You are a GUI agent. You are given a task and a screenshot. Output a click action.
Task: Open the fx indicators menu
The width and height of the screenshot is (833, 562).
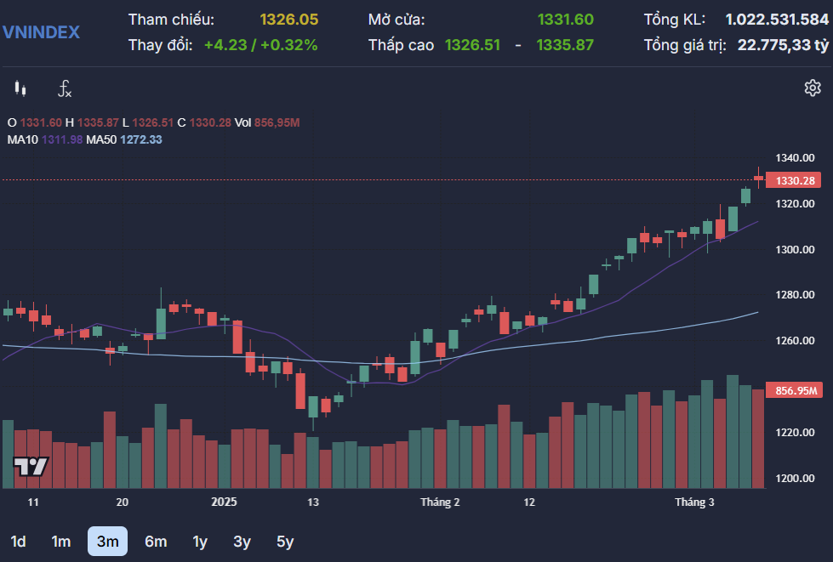[65, 88]
